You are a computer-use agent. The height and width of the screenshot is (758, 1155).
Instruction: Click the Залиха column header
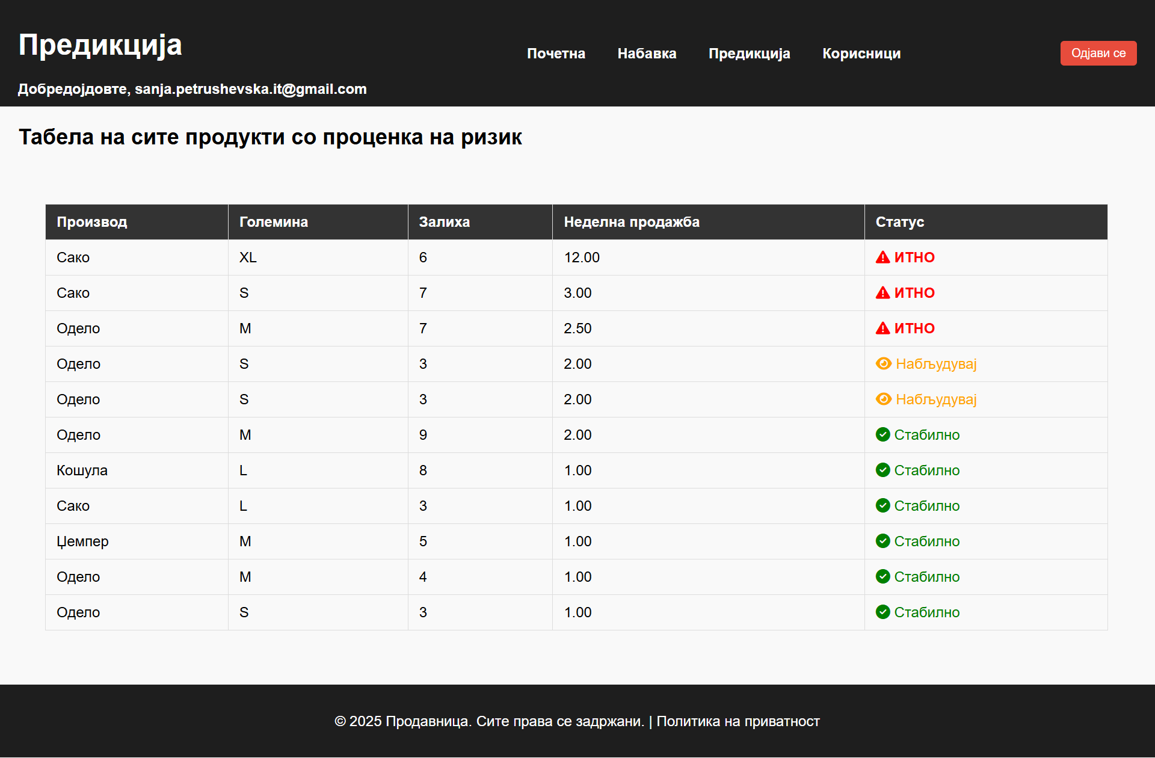444,222
